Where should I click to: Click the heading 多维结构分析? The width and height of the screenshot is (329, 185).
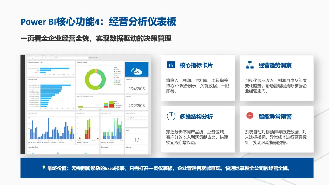(196, 117)
